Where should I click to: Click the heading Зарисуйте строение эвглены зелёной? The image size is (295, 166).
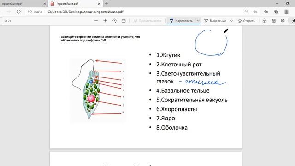point(100,38)
